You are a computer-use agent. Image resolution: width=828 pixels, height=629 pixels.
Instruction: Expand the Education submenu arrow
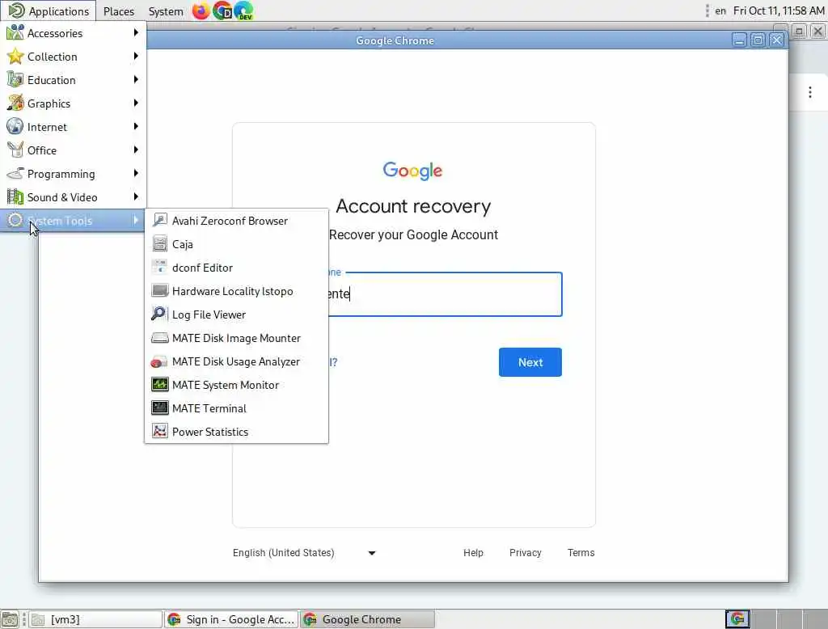coord(136,80)
